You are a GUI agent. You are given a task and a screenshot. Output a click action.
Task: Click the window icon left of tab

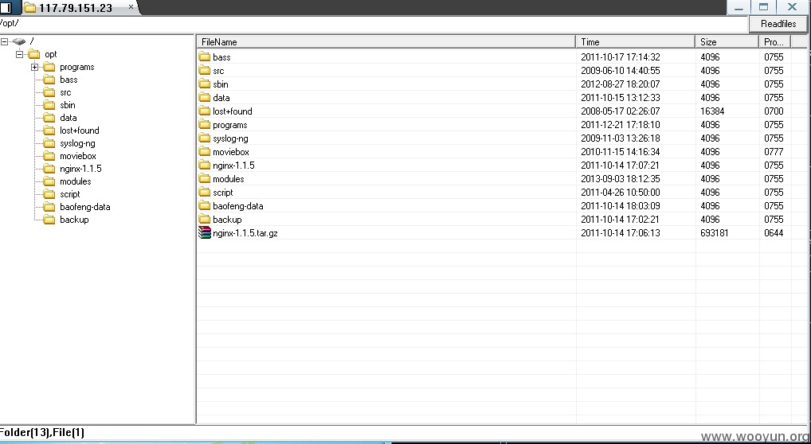[6, 8]
